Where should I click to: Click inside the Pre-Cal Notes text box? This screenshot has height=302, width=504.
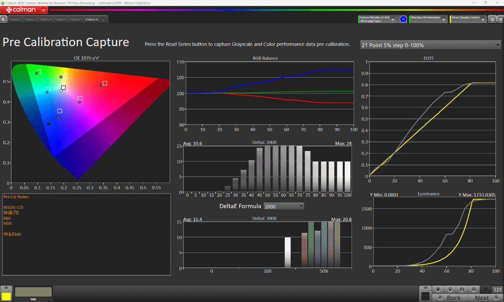pyautogui.click(x=87, y=234)
